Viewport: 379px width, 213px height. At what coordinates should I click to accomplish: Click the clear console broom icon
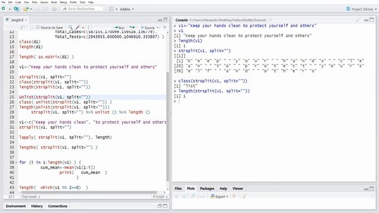(x=358, y=20)
